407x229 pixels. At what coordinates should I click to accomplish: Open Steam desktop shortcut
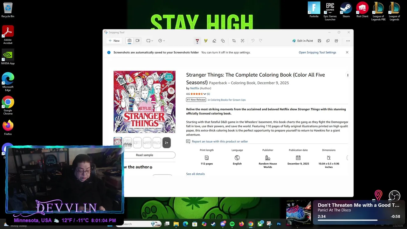(x=346, y=10)
